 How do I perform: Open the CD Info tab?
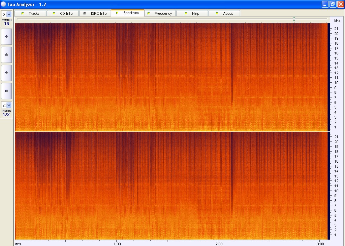click(x=63, y=13)
